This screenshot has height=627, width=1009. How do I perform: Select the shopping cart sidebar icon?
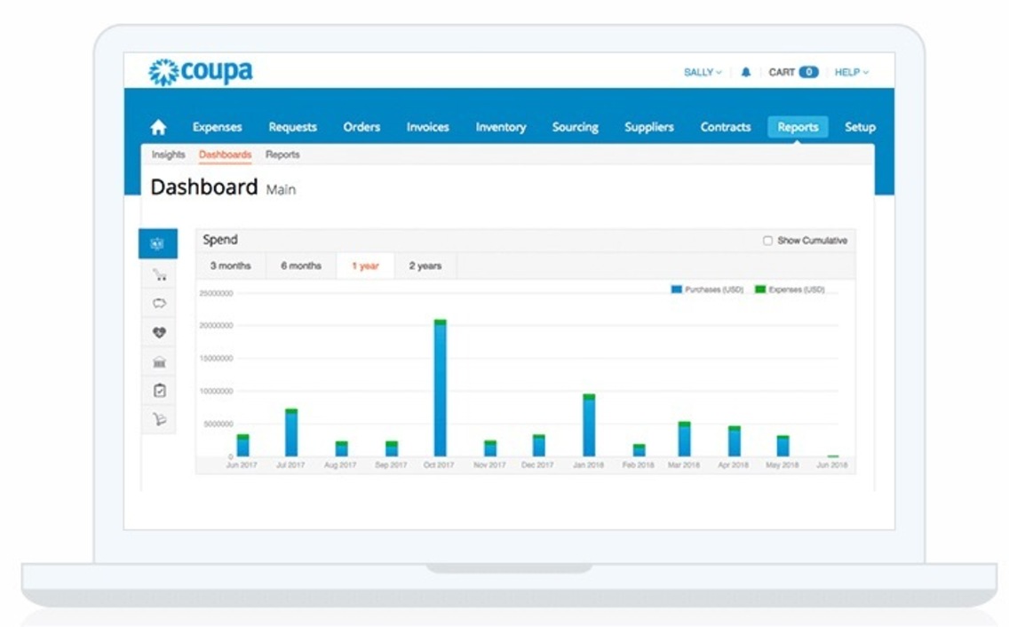[x=159, y=273]
